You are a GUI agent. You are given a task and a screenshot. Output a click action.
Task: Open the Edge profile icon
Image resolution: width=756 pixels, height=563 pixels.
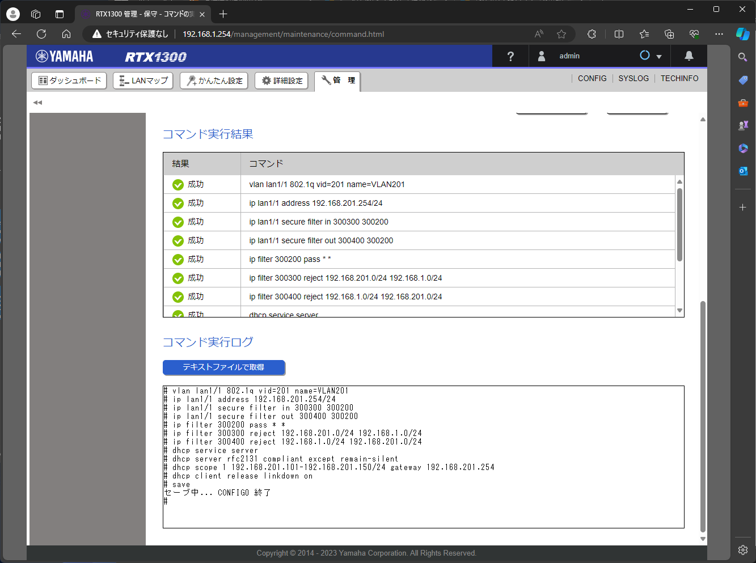pos(13,14)
